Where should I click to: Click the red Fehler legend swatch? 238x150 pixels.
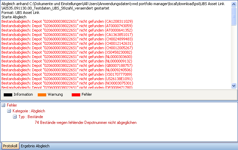coord(76,95)
